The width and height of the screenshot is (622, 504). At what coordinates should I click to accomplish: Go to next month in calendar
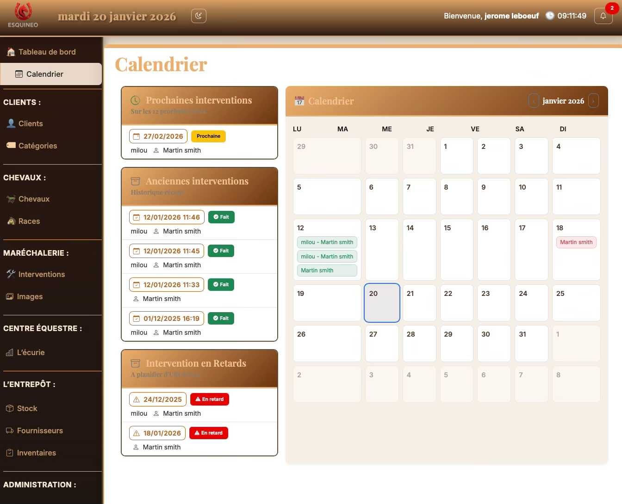tap(593, 101)
